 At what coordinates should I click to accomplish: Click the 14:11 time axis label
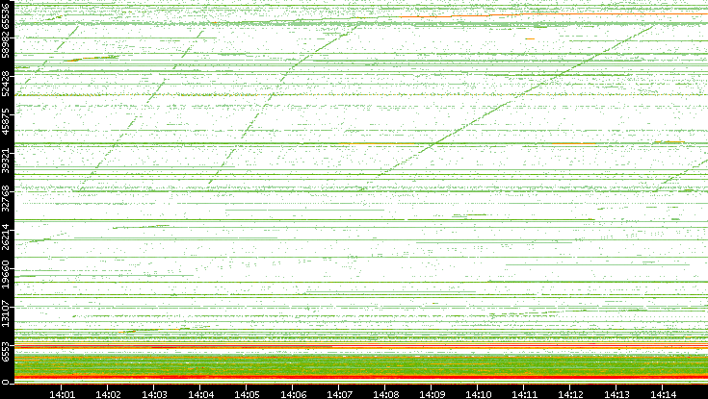tap(524, 394)
